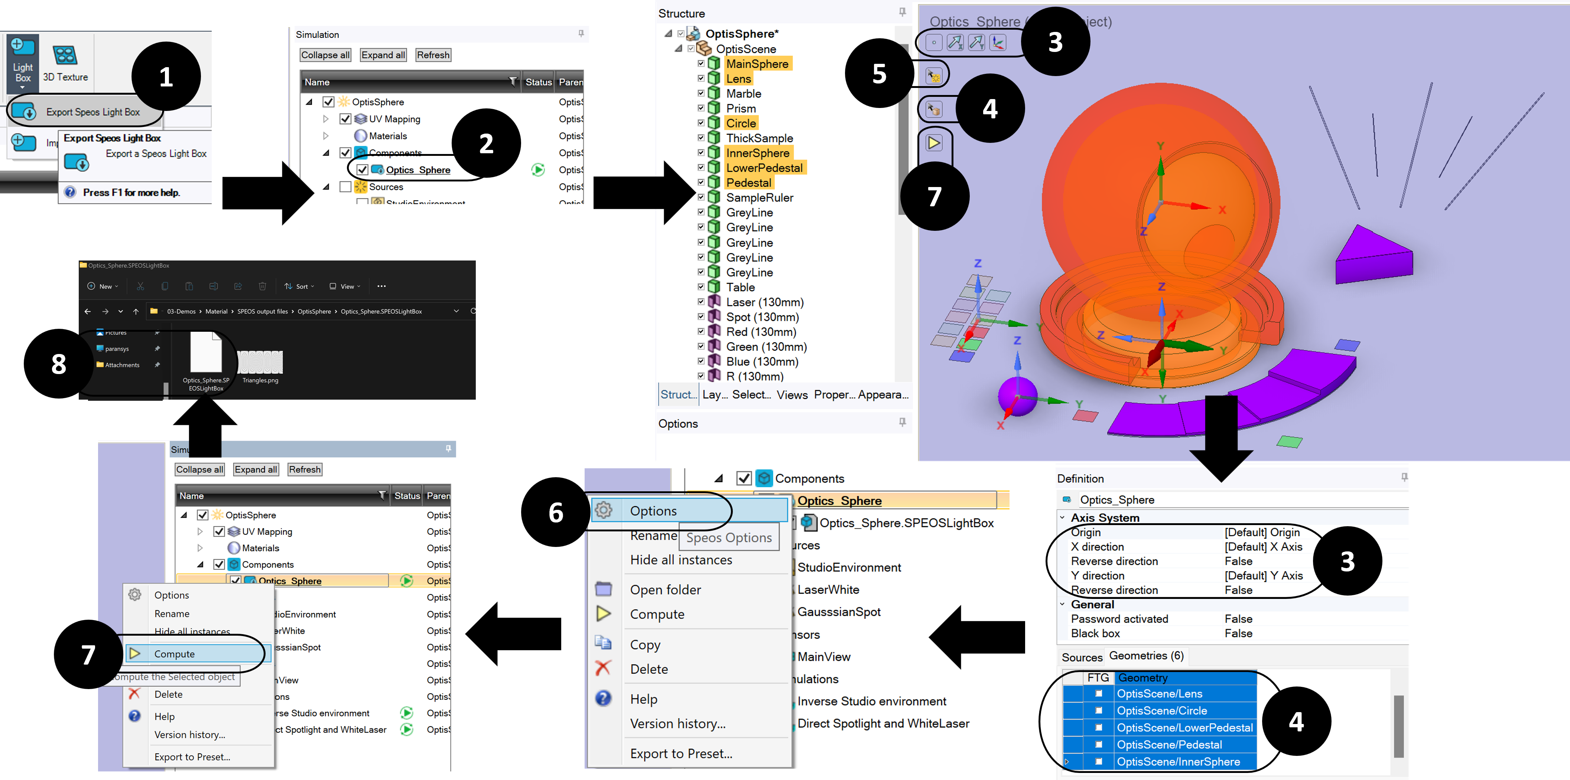Click the Refresh button in Simulation panel

pyautogui.click(x=433, y=55)
